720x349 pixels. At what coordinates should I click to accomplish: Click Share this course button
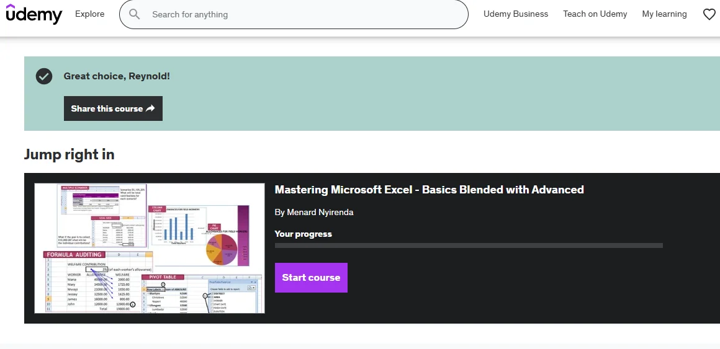coord(113,108)
